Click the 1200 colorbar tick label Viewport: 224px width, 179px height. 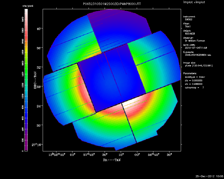23,85
